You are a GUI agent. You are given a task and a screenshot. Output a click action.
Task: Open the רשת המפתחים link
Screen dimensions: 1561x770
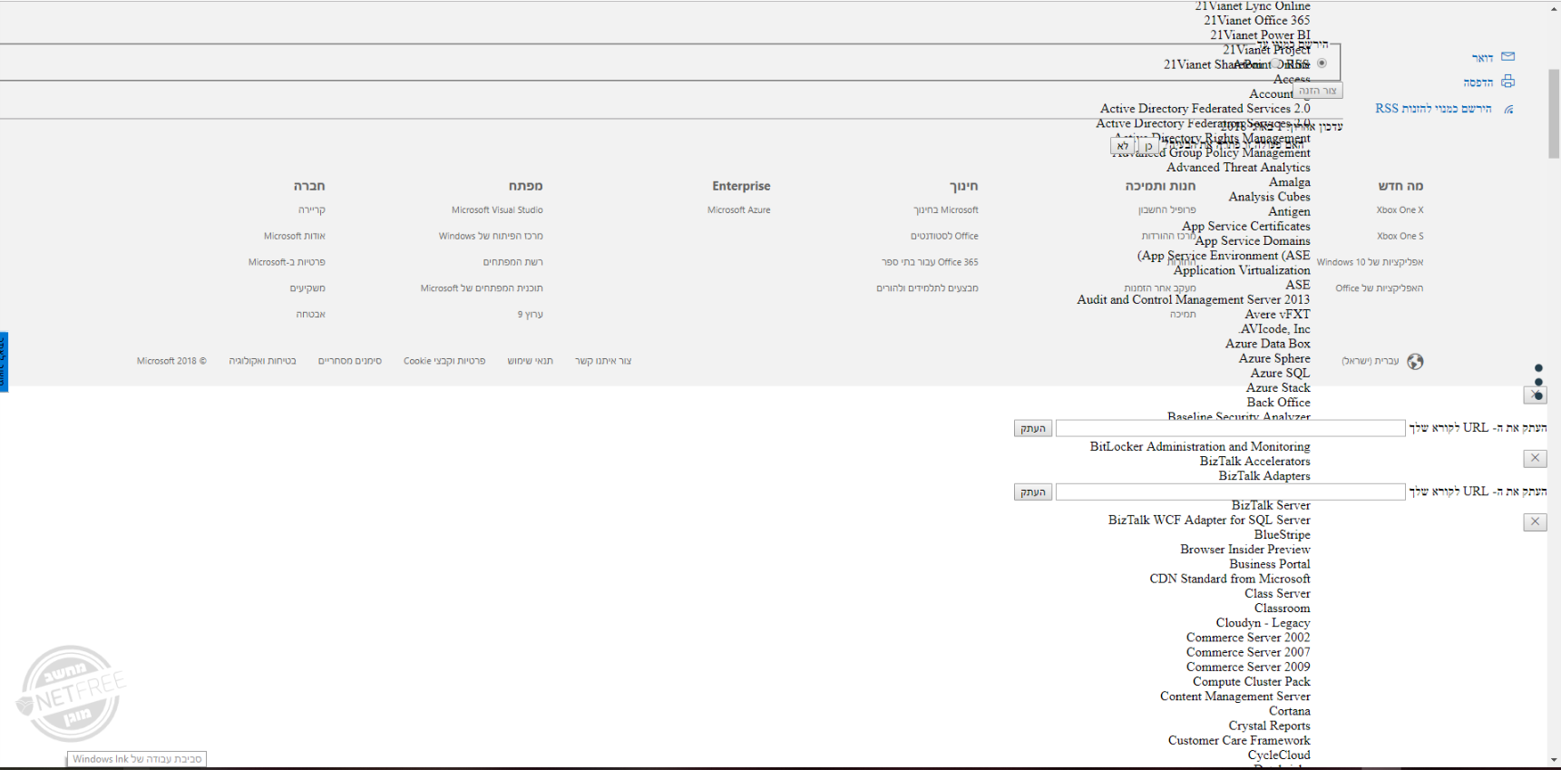point(512,263)
